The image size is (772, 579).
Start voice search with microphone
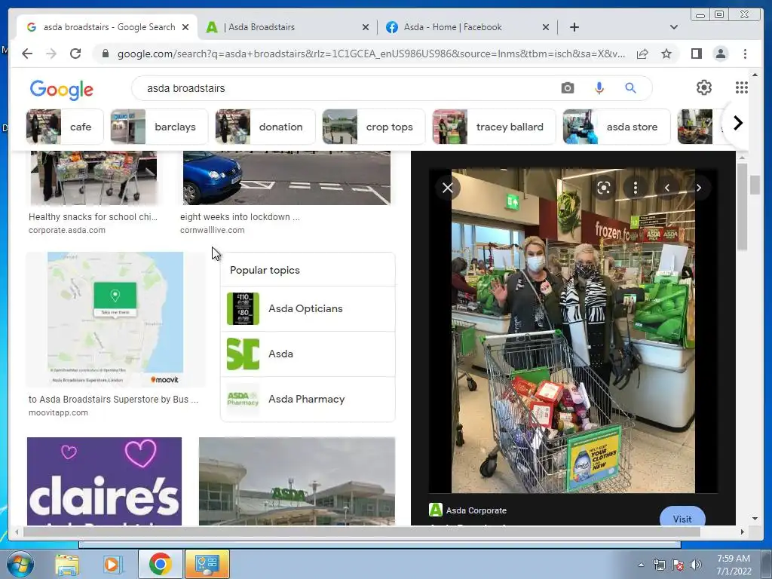pyautogui.click(x=599, y=88)
